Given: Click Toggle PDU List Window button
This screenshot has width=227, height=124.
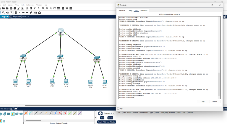Looking at the screenshot, I should pyautogui.click(x=106, y=122).
